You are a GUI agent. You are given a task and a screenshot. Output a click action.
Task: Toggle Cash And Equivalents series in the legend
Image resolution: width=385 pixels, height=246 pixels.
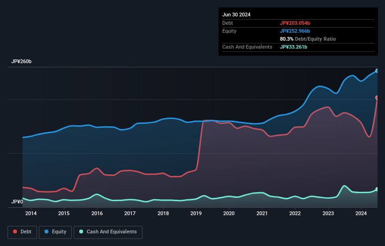[108, 232]
